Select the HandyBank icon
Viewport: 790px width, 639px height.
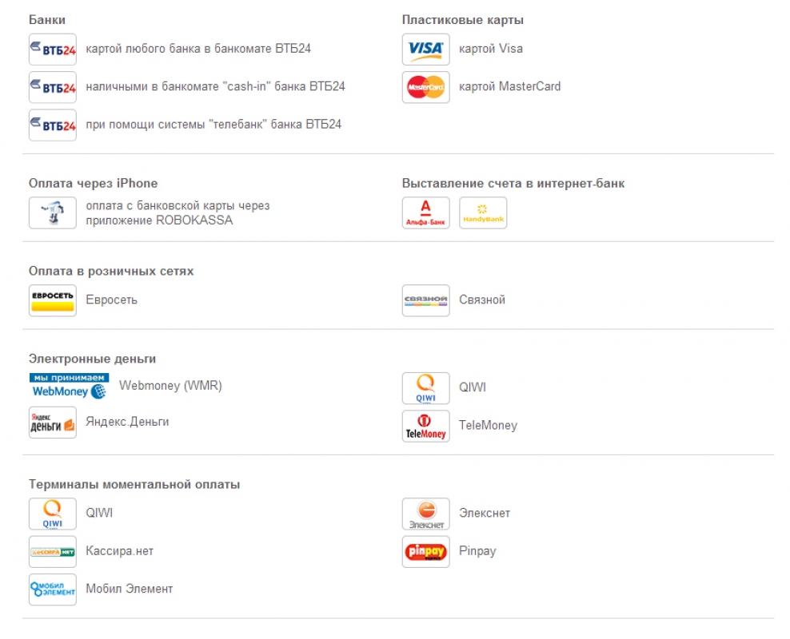pos(483,212)
